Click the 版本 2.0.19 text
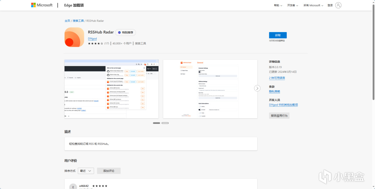 (275, 67)
